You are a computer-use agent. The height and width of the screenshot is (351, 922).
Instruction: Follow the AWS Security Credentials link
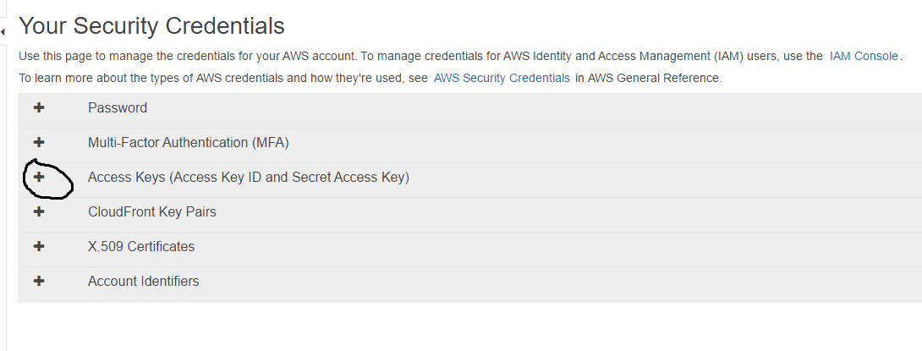502,78
